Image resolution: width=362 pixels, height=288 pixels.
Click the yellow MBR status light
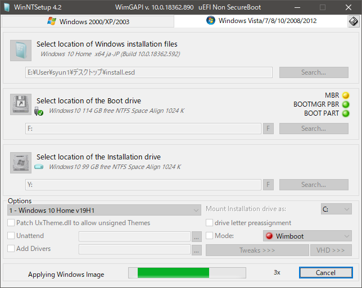346,95
